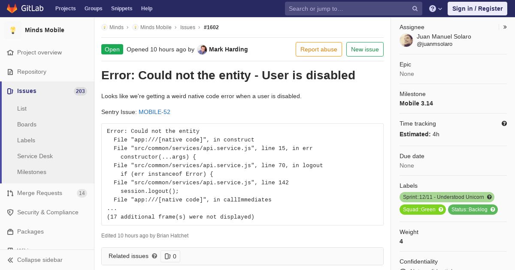The width and height of the screenshot is (515, 270).
Task: Click the Status::Backlog label badge
Action: pyautogui.click(x=473, y=210)
